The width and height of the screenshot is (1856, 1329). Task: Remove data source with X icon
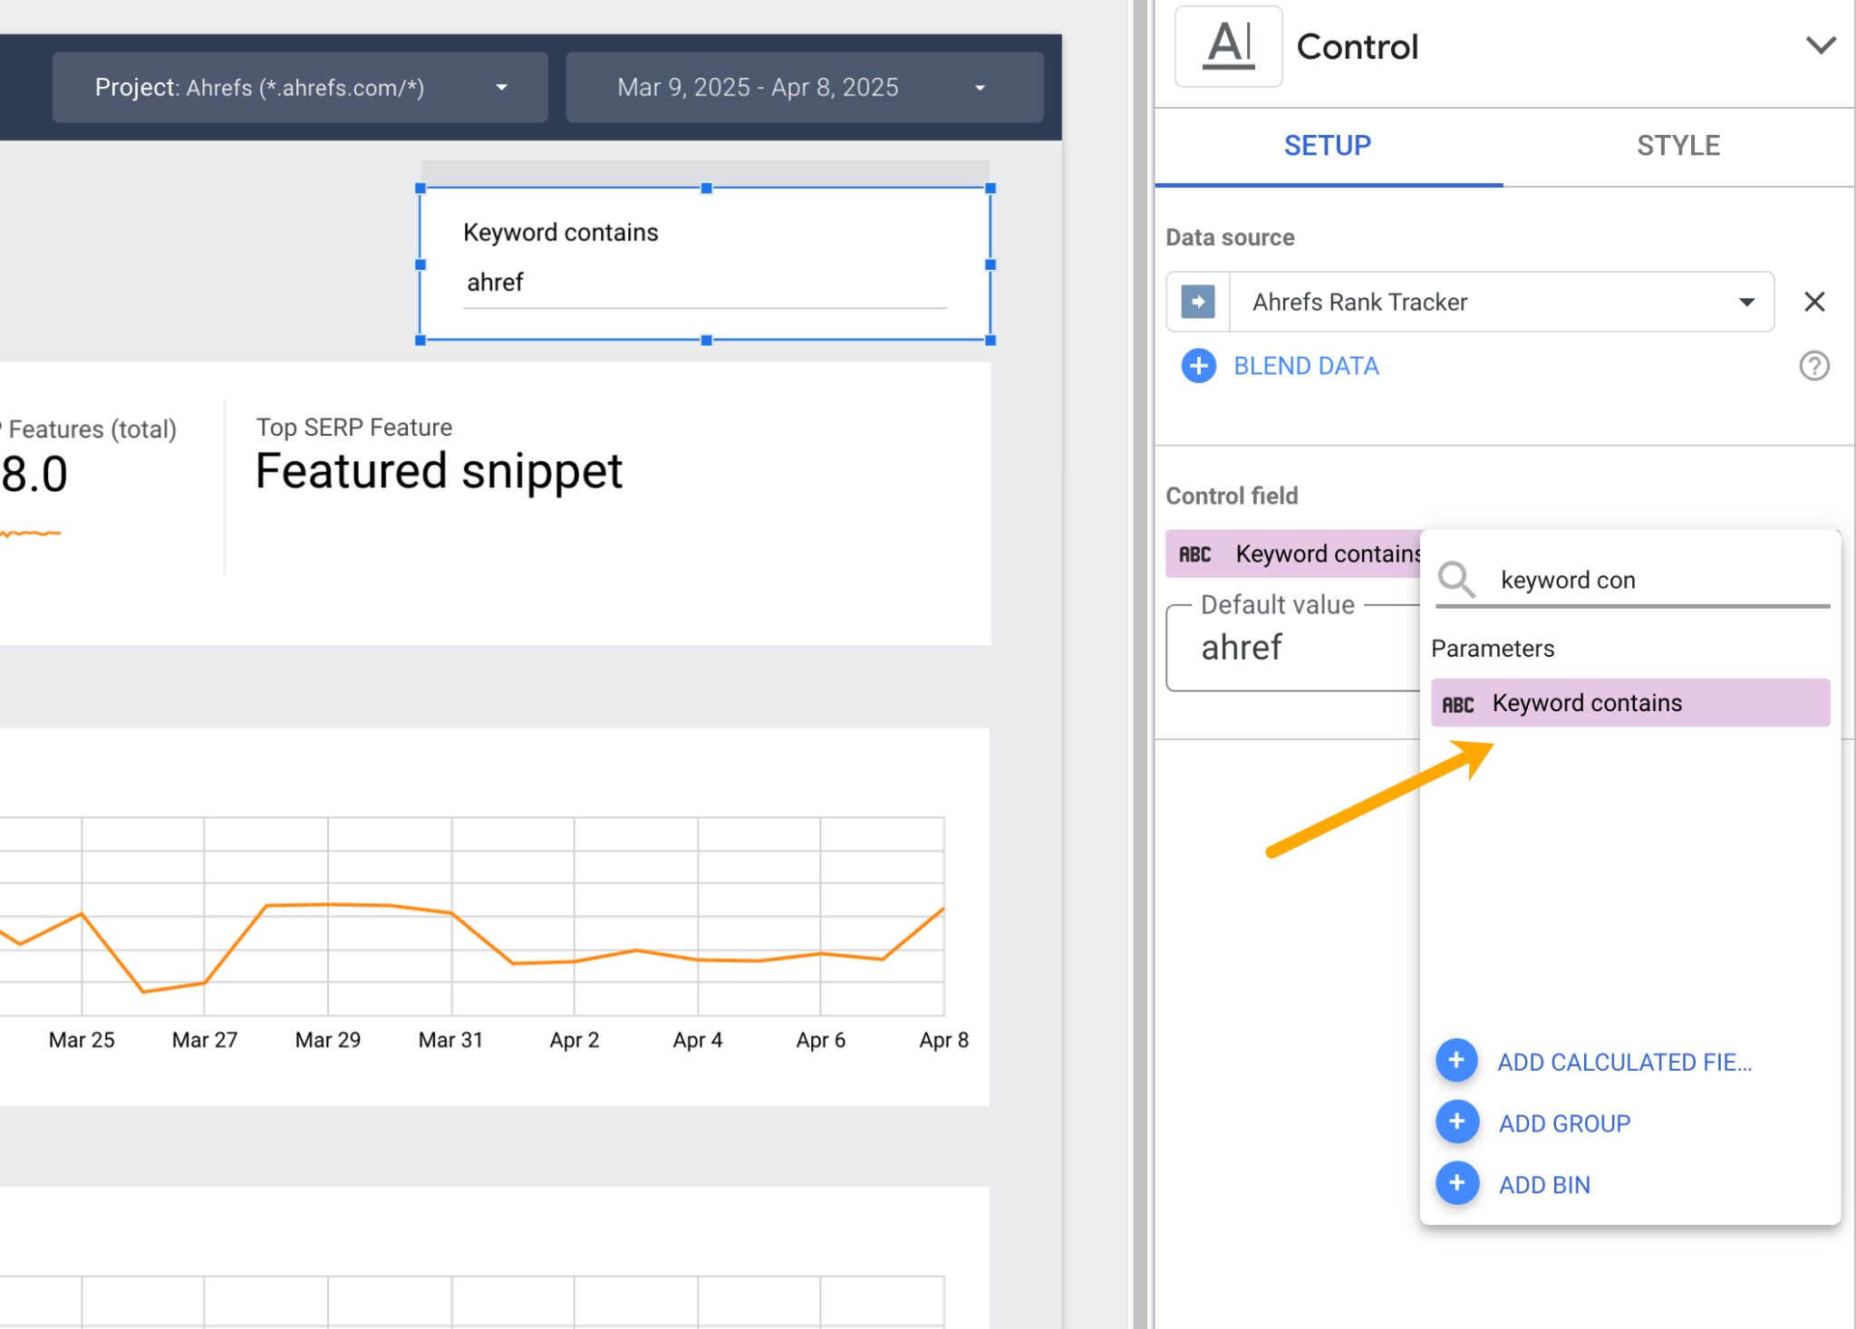coord(1813,302)
